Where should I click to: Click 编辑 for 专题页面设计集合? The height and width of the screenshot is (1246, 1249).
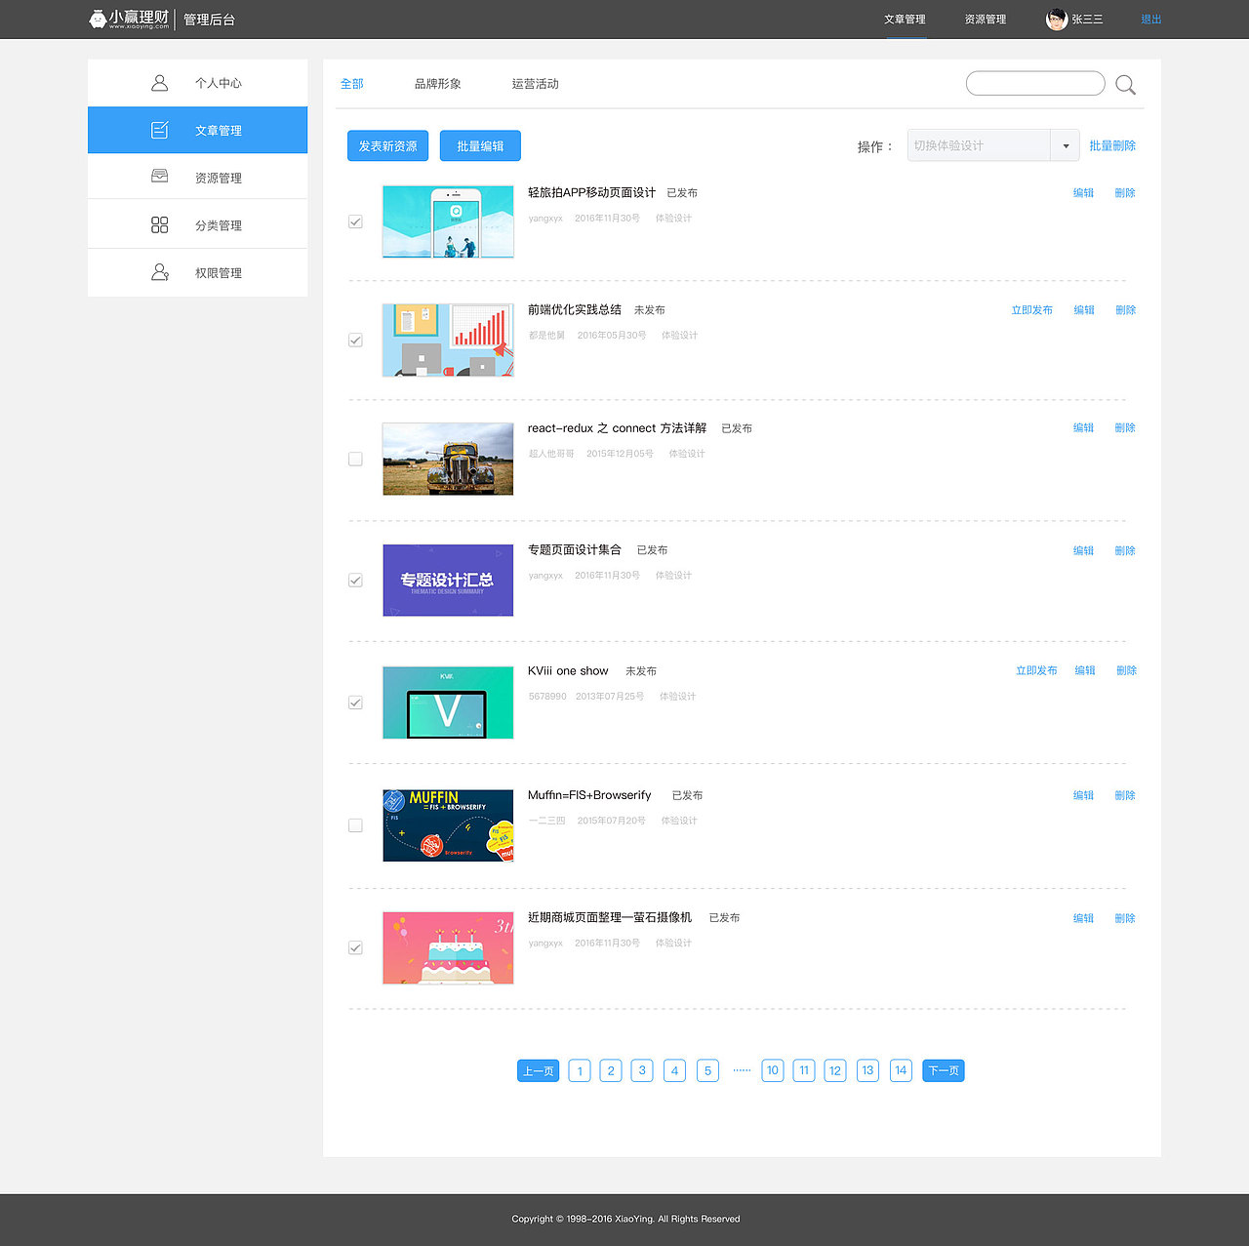pos(1083,551)
